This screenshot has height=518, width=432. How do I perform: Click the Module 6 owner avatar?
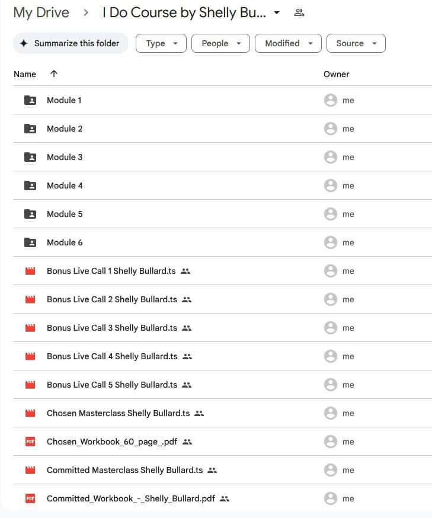(x=330, y=242)
